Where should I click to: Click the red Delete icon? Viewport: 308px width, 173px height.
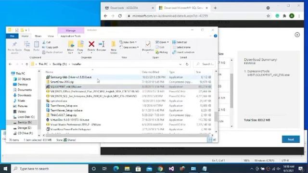(91, 44)
